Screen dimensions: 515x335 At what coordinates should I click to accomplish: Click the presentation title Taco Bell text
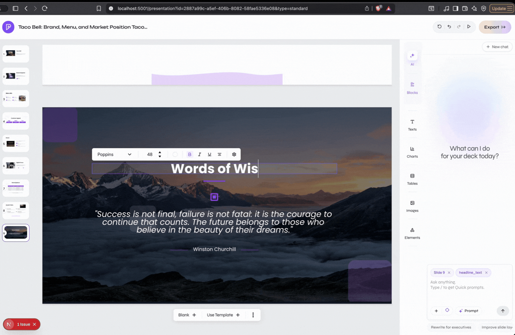(x=83, y=27)
